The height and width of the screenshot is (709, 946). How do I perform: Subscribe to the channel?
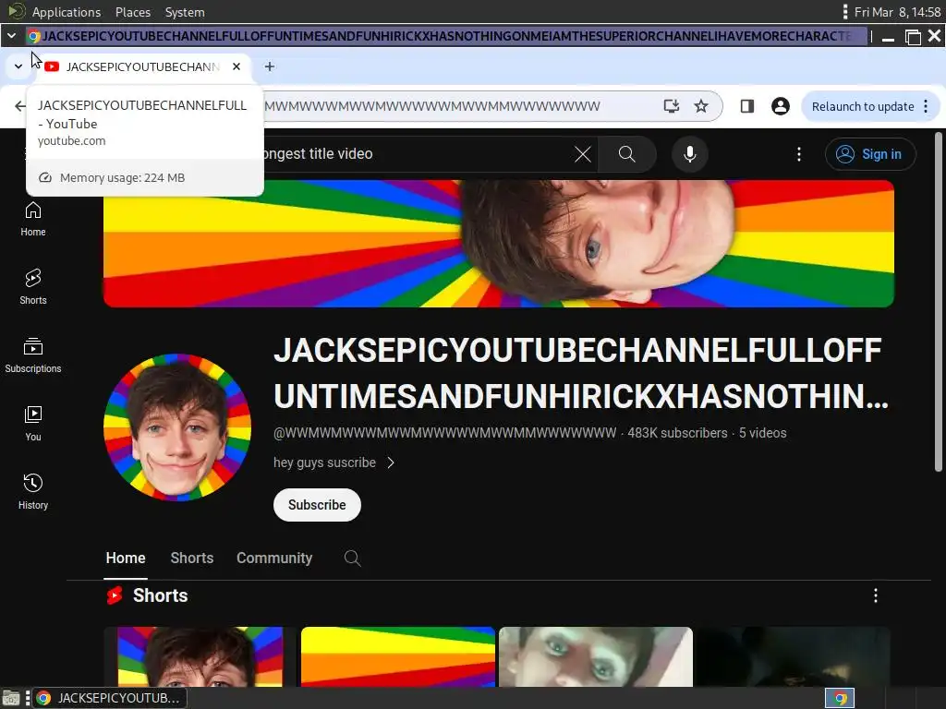coord(317,505)
